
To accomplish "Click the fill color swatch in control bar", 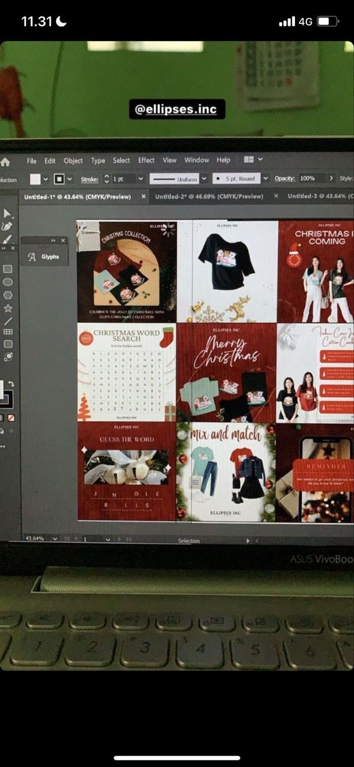I will click(x=35, y=179).
